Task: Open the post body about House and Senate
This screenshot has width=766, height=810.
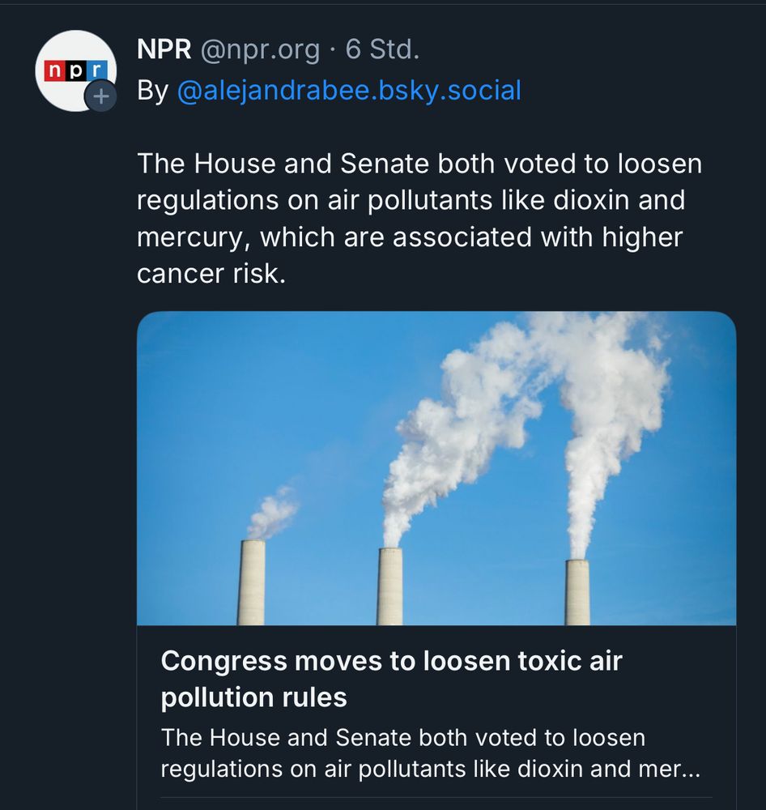Action: (x=419, y=201)
